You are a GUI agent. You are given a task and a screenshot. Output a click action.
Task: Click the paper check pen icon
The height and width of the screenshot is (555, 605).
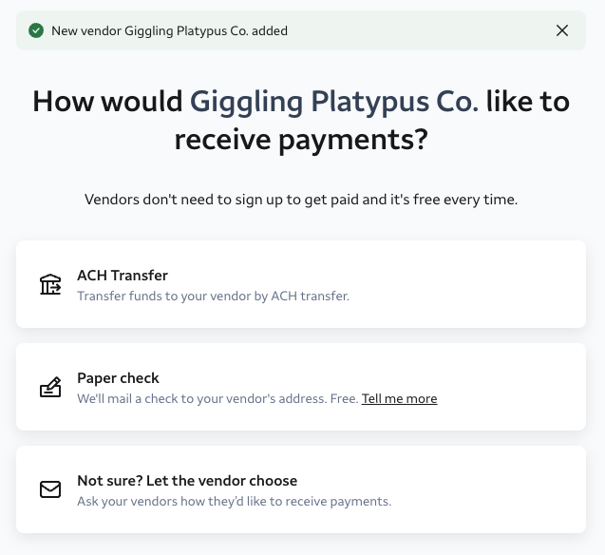click(x=50, y=387)
